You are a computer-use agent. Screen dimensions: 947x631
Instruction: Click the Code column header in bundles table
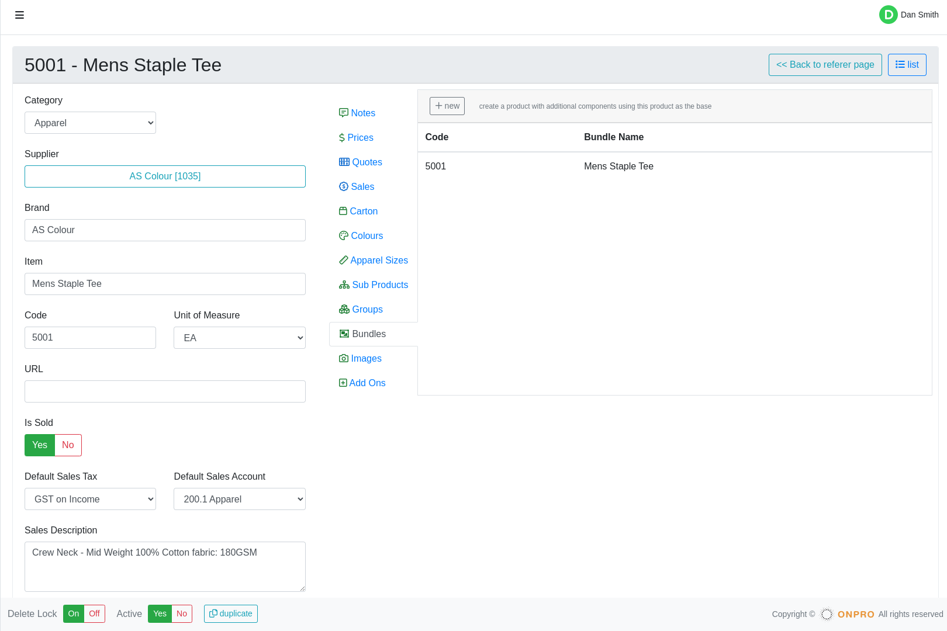437,137
